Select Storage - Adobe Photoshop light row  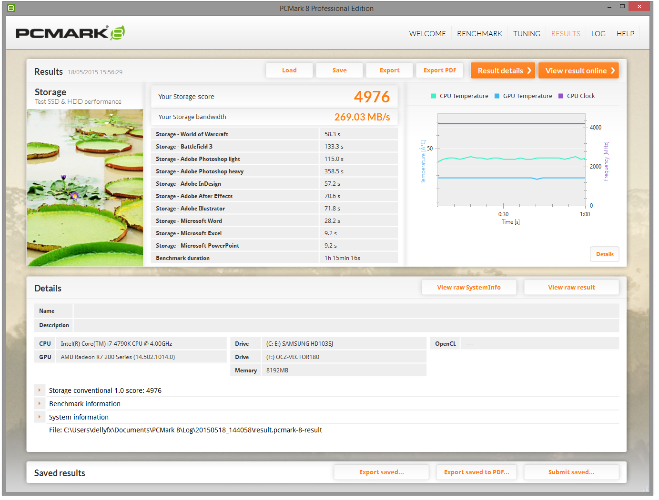(274, 159)
